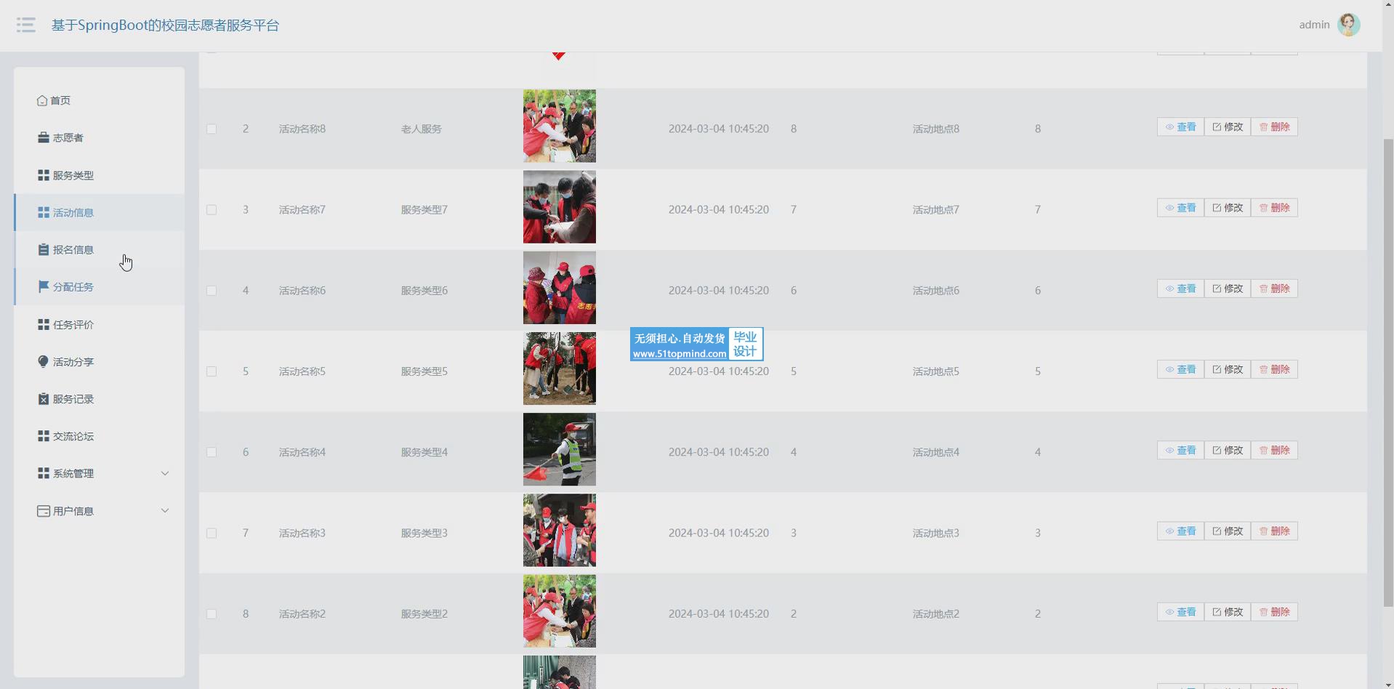Click 修改 for row 活动名称3
The width and height of the screenshot is (1394, 689).
click(x=1228, y=531)
